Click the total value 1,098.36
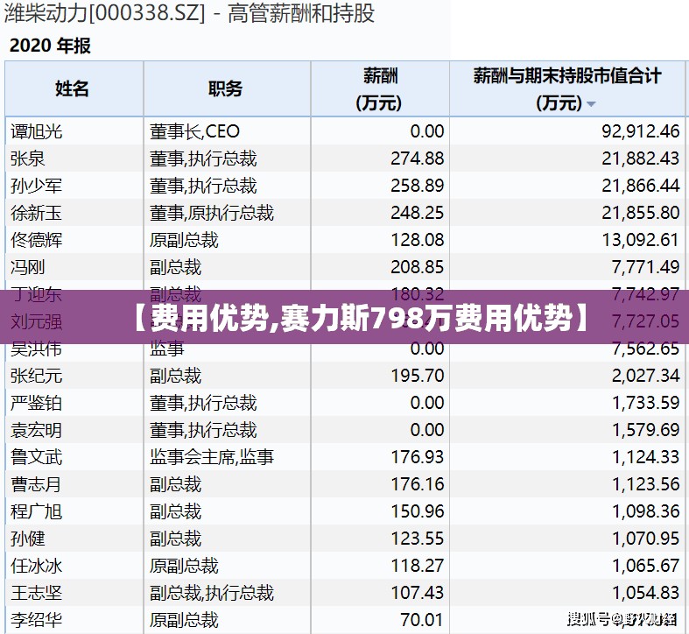Viewport: 689px width, 634px height. coord(645,511)
